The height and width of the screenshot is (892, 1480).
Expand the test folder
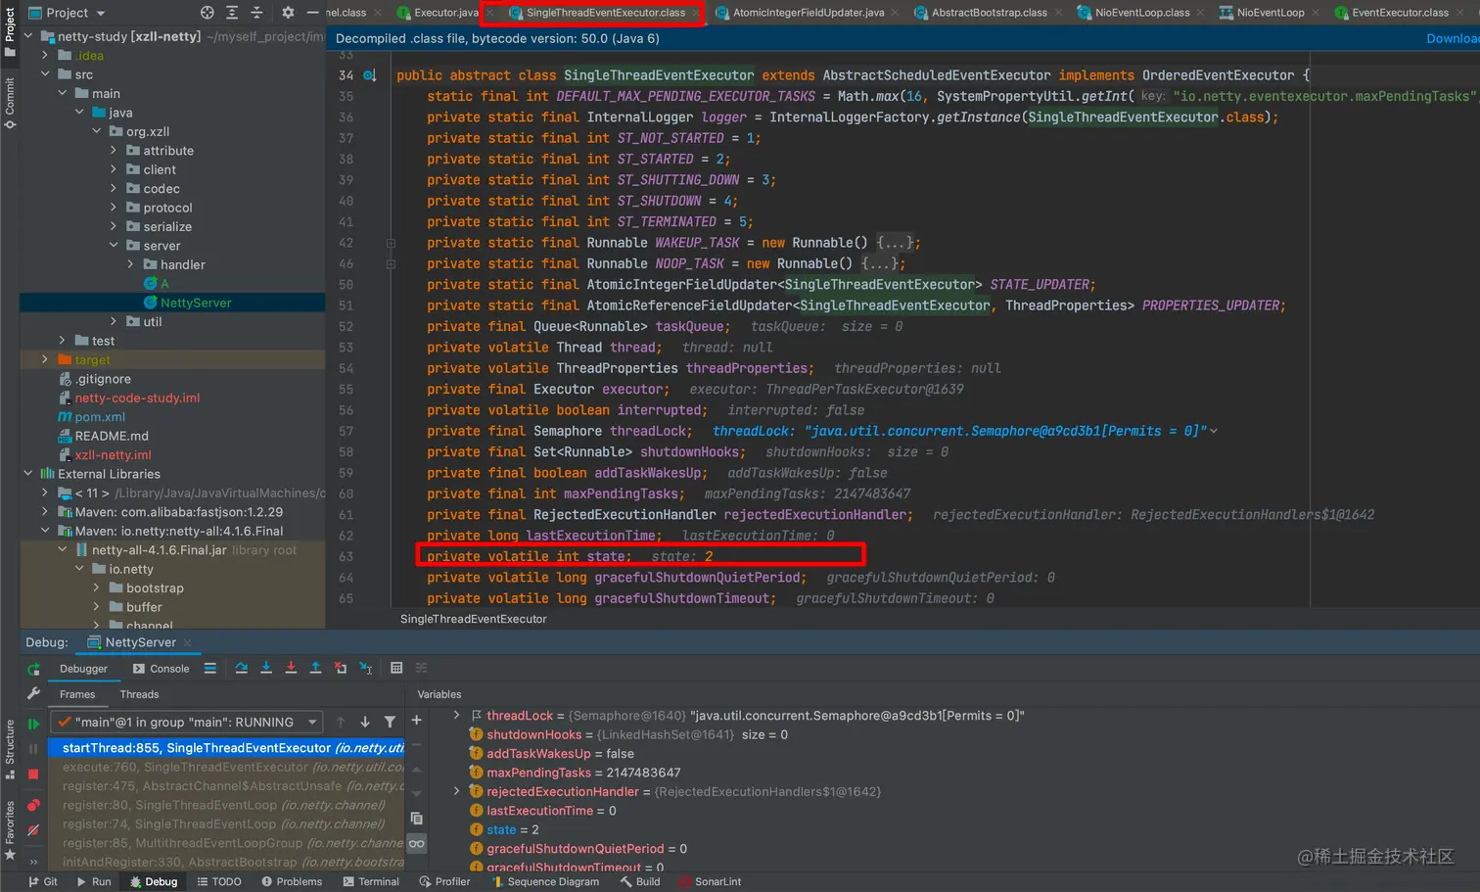coord(63,341)
